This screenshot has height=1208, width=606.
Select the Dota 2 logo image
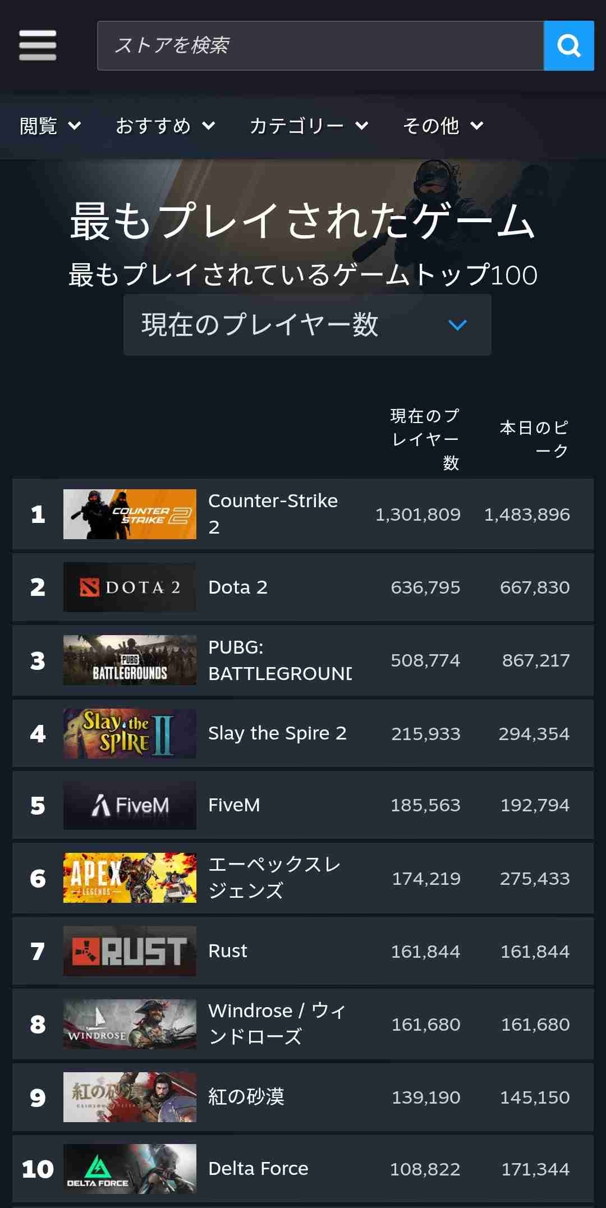pyautogui.click(x=130, y=587)
